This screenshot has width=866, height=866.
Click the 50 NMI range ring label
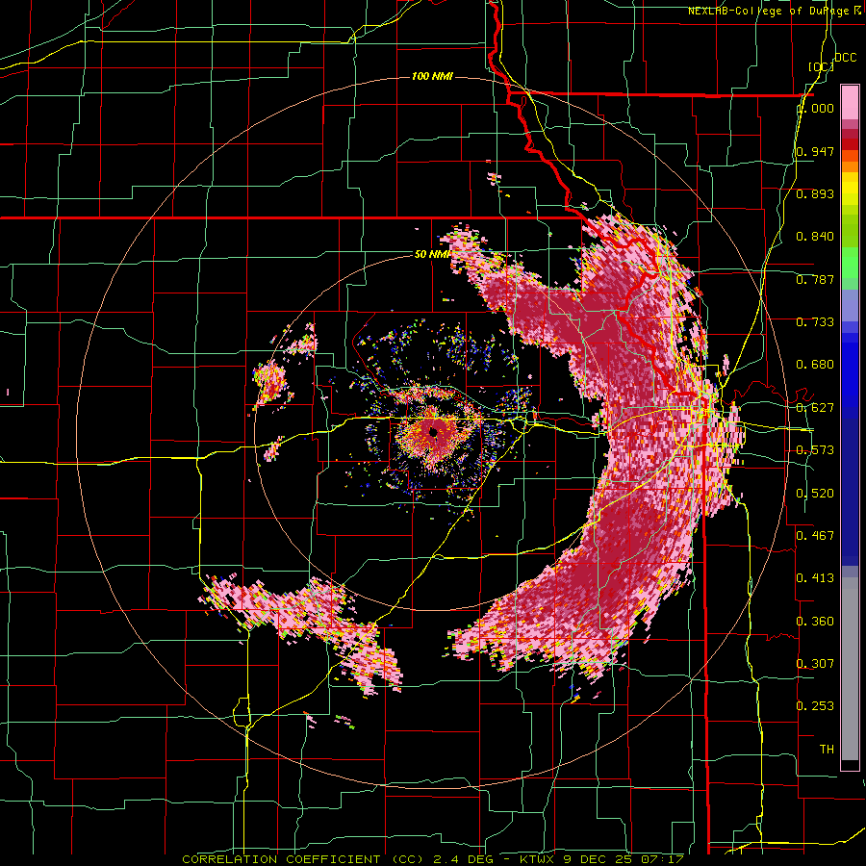click(432, 254)
